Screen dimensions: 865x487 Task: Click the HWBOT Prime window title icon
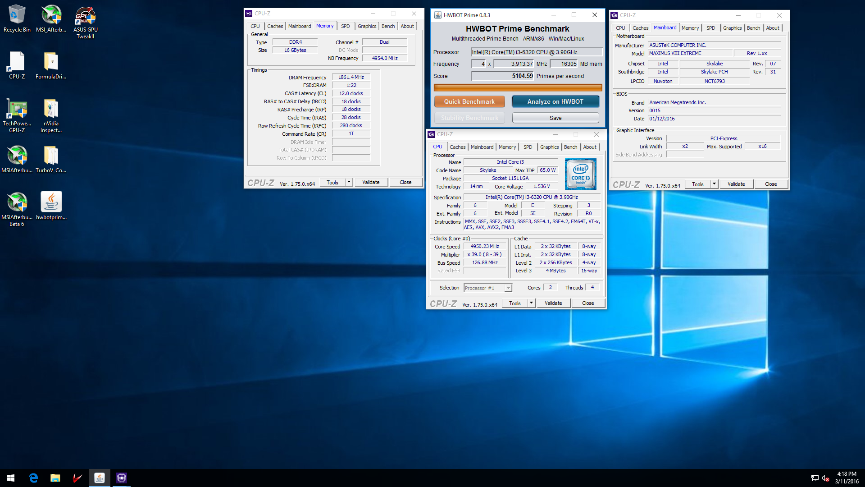coord(437,15)
